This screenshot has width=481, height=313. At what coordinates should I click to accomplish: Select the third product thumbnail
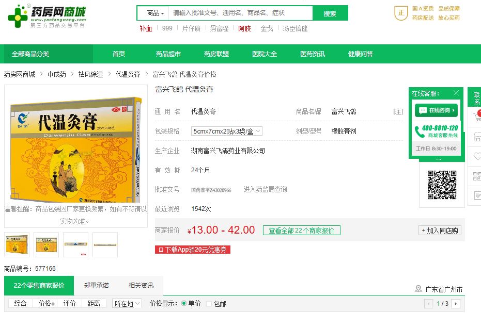75,245
